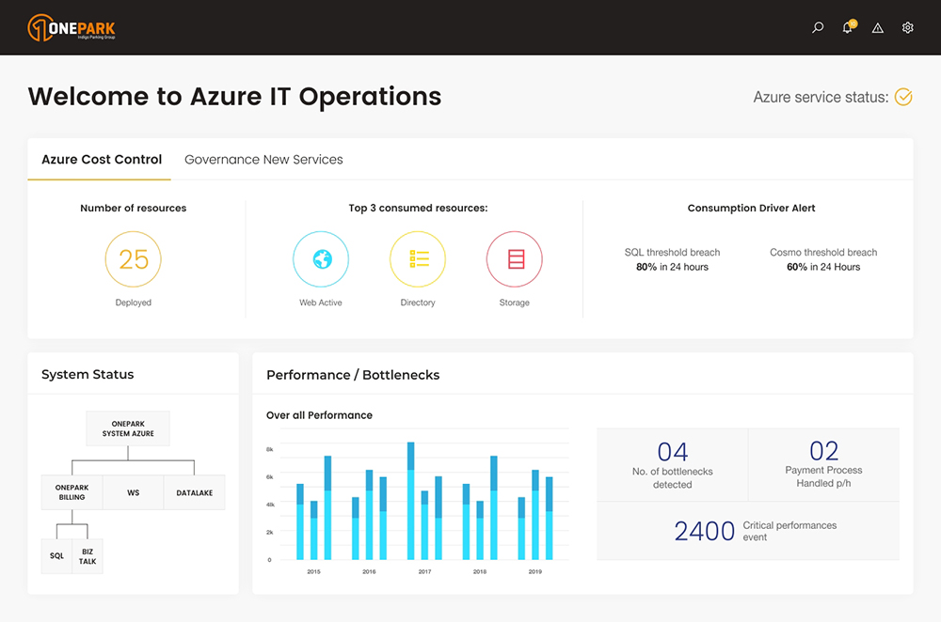Image resolution: width=941 pixels, height=622 pixels.
Task: Open the bottlenecks detected stat tile
Action: tap(672, 464)
